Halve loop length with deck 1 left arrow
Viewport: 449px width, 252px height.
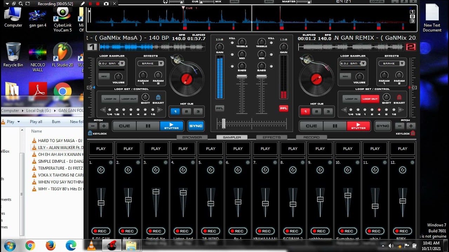point(103,110)
